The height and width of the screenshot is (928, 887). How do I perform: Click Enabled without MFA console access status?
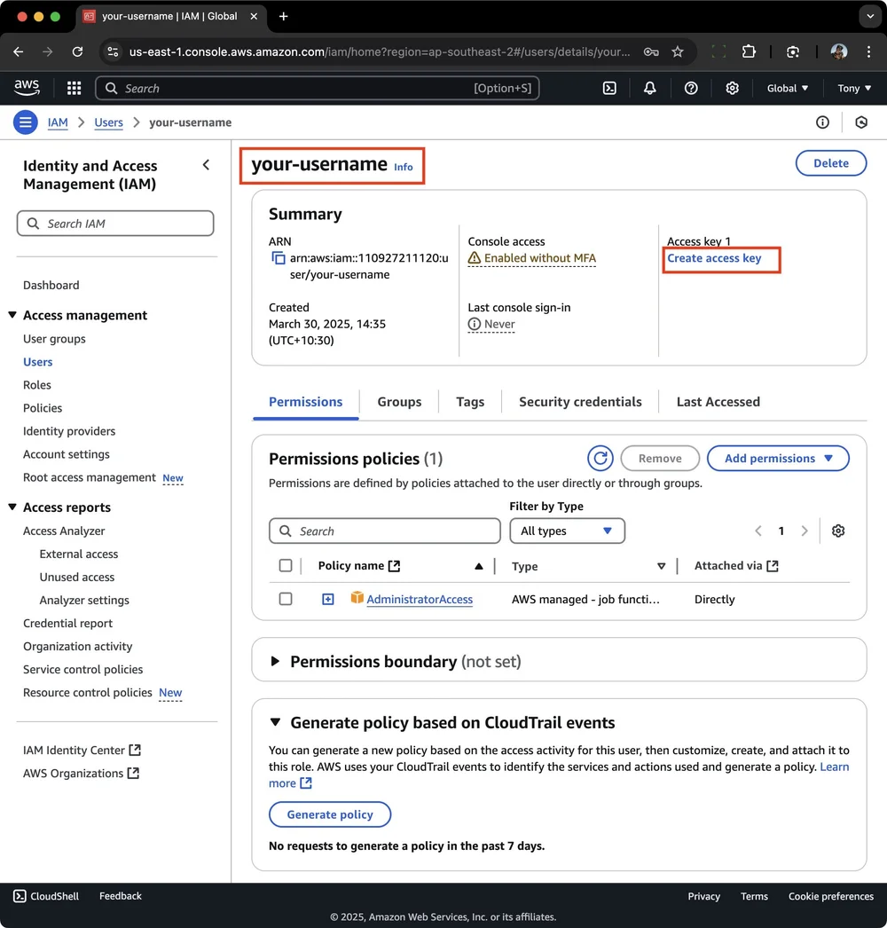(x=532, y=258)
